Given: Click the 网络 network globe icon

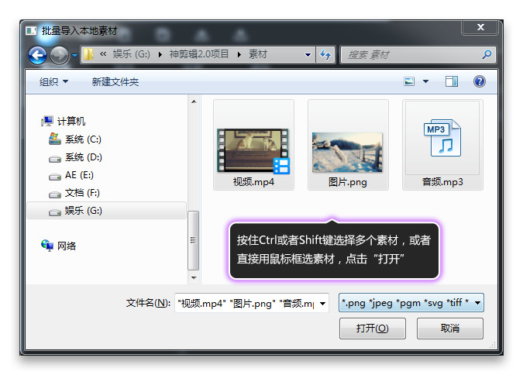Looking at the screenshot, I should click(47, 246).
